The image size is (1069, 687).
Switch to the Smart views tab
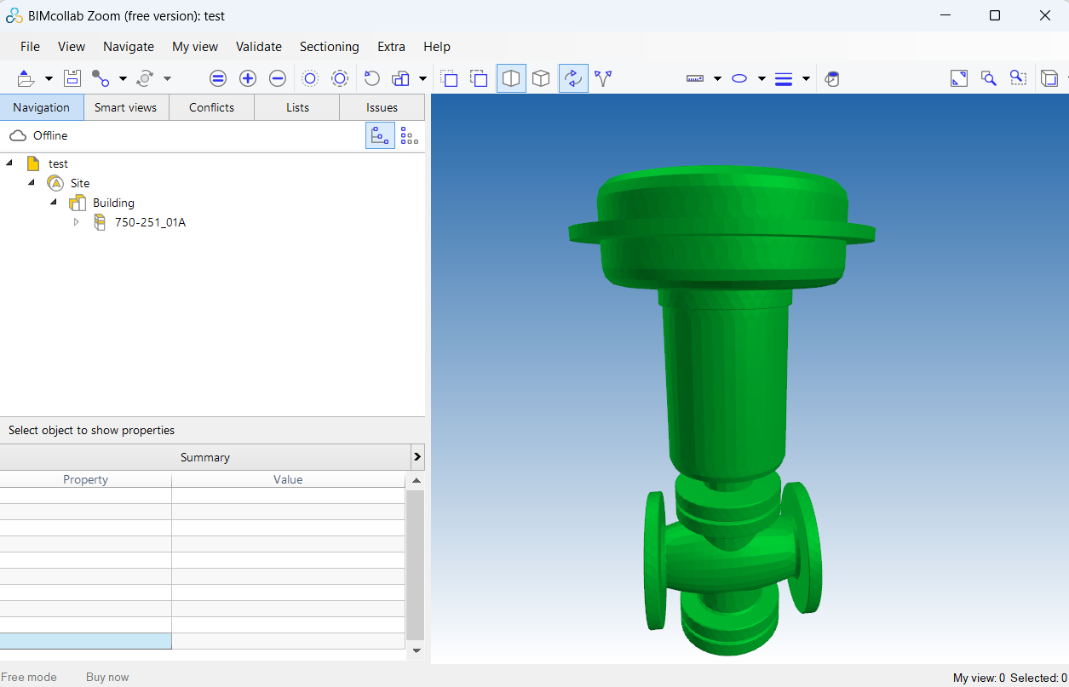point(126,107)
